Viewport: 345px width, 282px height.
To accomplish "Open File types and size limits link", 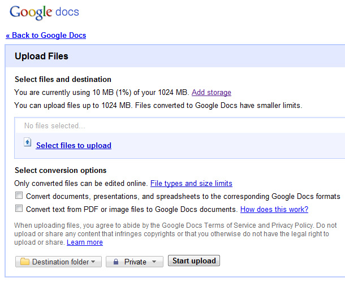I will (191, 183).
